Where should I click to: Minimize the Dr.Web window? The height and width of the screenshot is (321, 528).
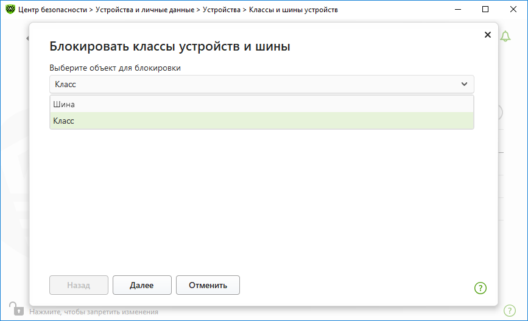(457, 9)
